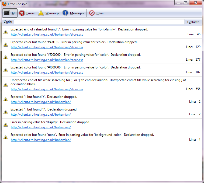
Task: Clear the error console log
Action: pos(96,13)
